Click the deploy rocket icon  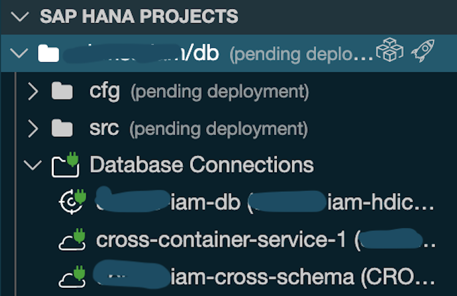(423, 51)
